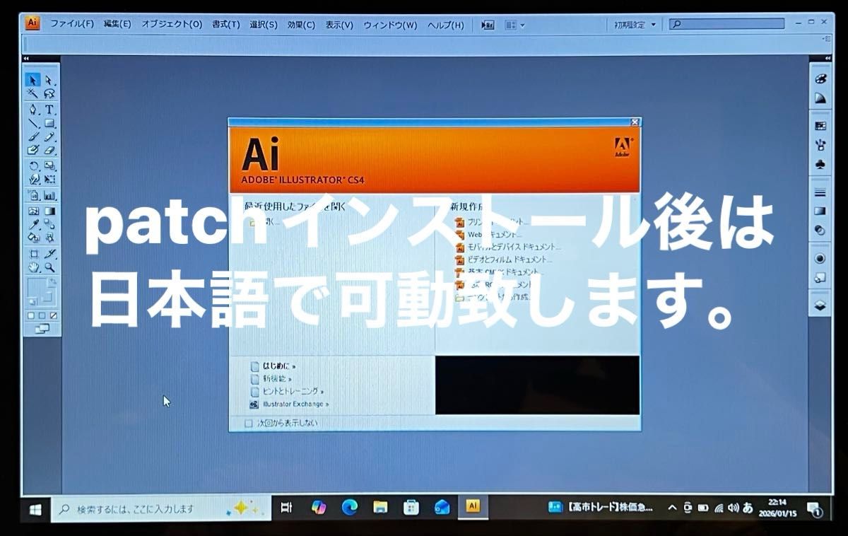The image size is (848, 536).
Task: Select the Slice tool
Action: [49, 254]
